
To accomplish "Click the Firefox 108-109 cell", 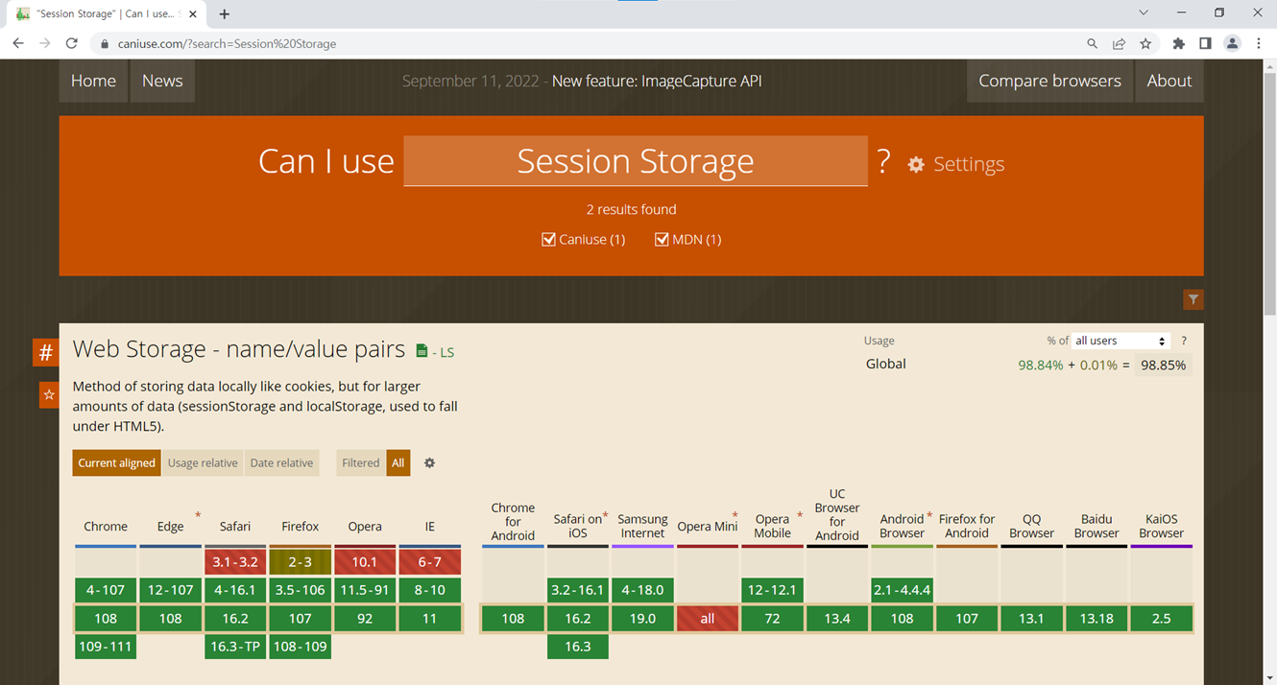I will coord(301,647).
